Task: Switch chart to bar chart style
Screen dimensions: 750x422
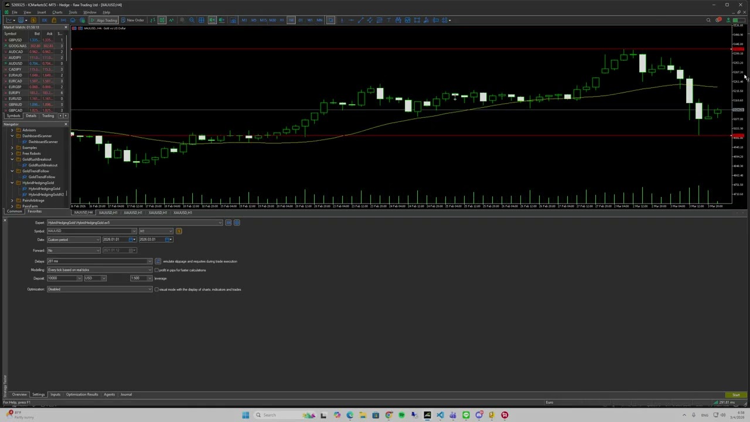Action: tap(152, 20)
